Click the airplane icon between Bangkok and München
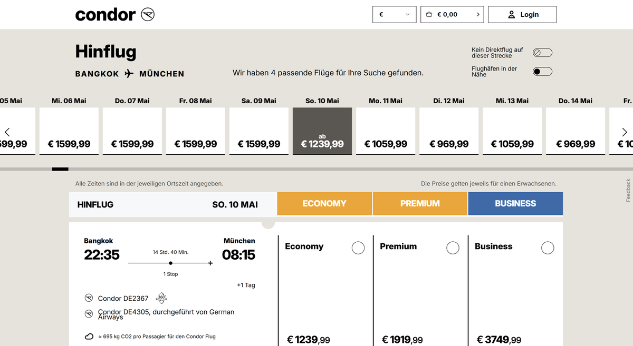Viewport: 633px width, 346px height. point(129,74)
